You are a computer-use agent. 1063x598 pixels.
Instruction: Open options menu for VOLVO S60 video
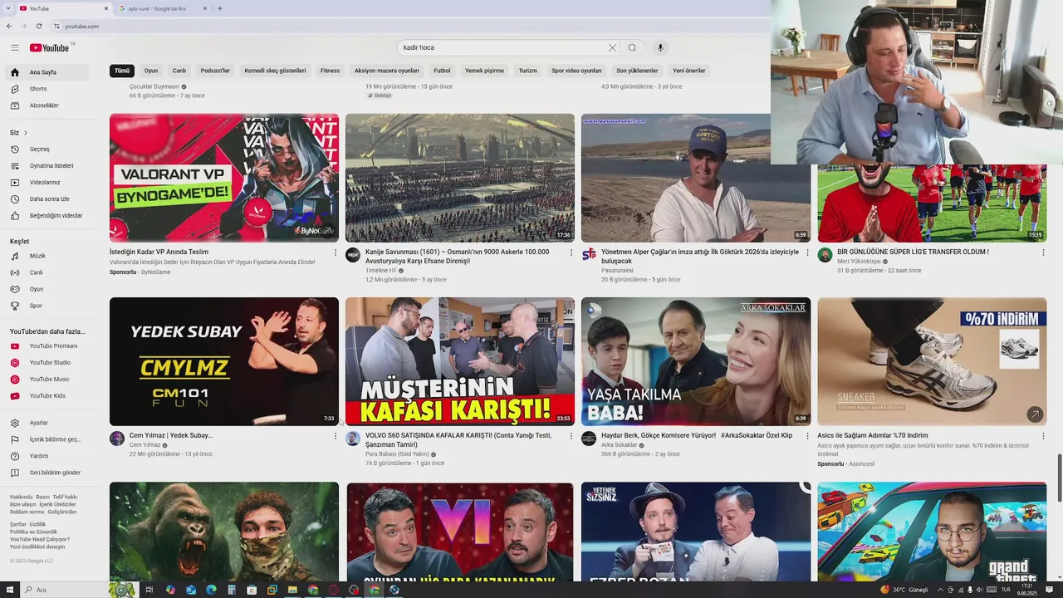coord(571,436)
